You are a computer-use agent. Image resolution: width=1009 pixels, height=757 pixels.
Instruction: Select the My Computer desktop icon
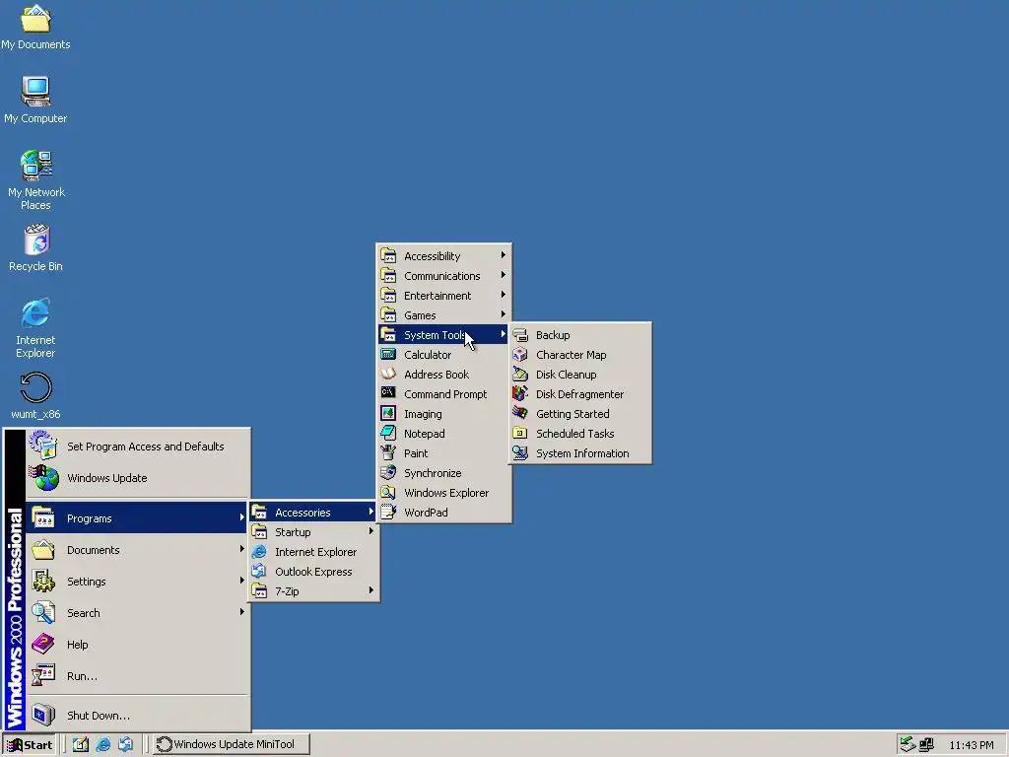(35, 100)
